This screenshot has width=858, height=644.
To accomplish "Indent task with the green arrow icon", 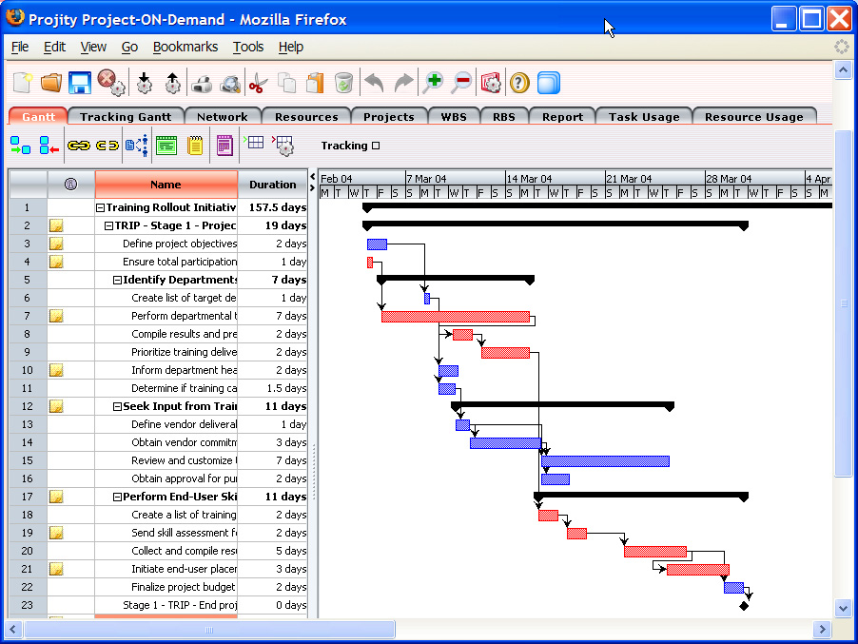I will tap(20, 146).
